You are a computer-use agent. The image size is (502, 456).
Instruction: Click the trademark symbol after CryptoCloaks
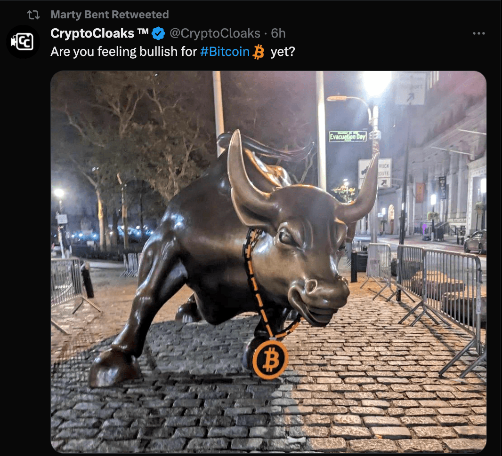coord(143,31)
